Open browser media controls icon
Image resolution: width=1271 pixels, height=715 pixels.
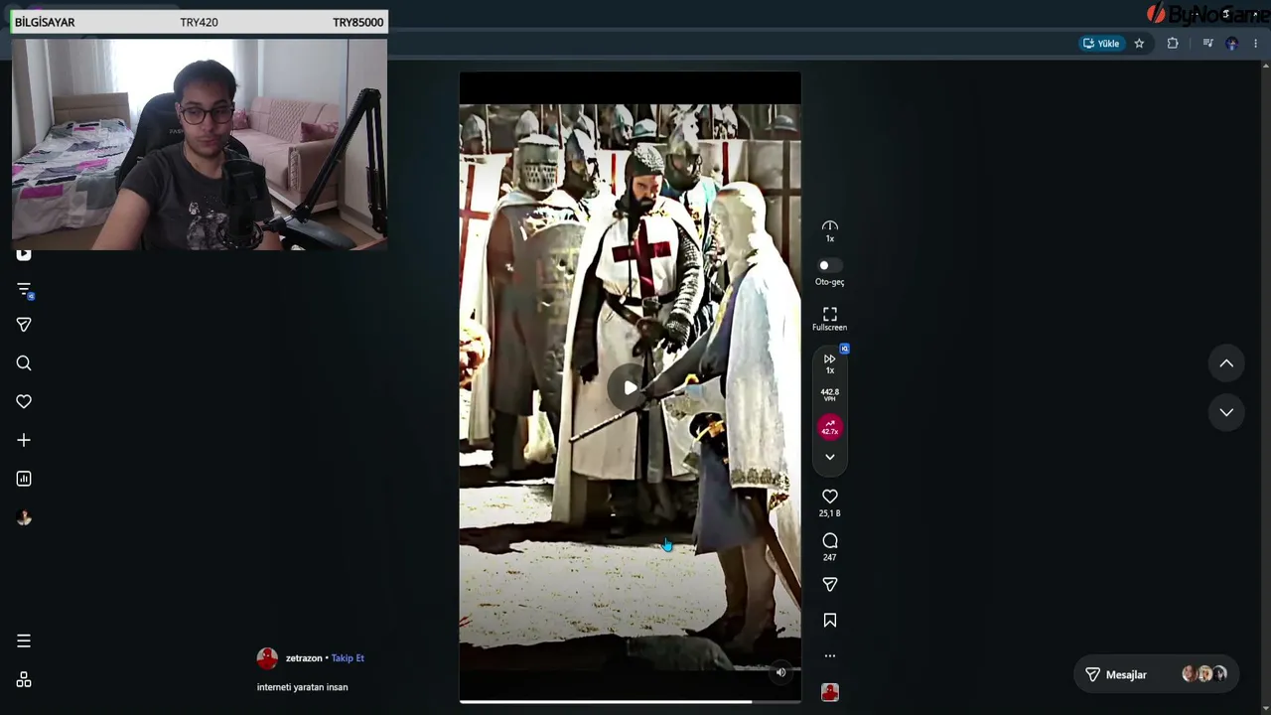point(1207,44)
